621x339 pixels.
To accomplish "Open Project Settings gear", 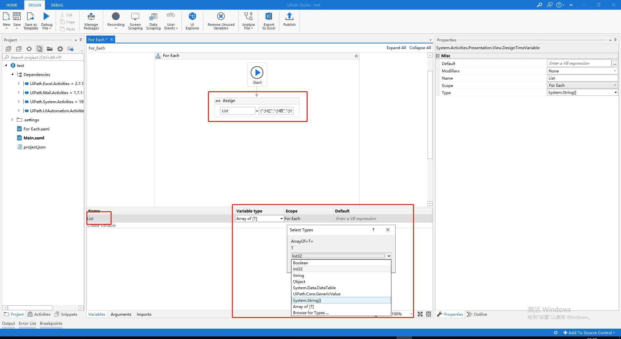I will 60,49.
